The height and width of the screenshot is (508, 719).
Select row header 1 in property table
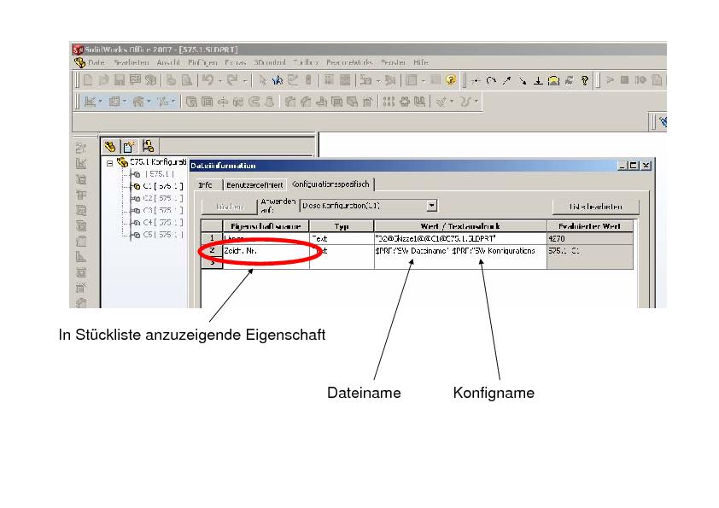(x=212, y=238)
